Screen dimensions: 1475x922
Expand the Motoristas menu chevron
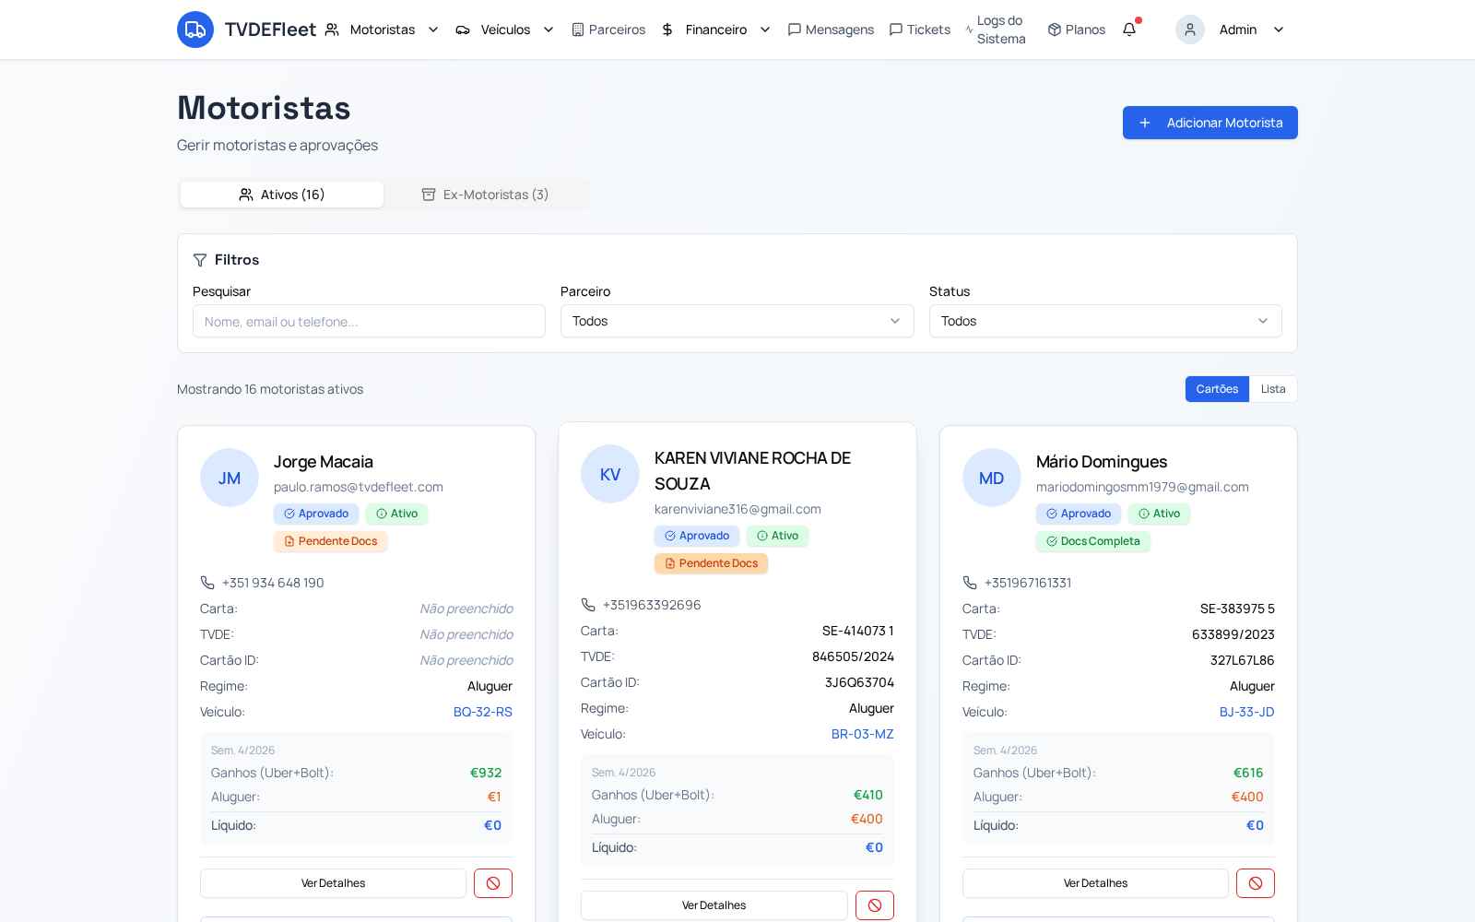click(x=433, y=30)
